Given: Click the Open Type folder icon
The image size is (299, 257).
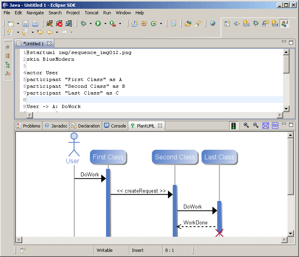Looking at the screenshot, I should [188, 23].
